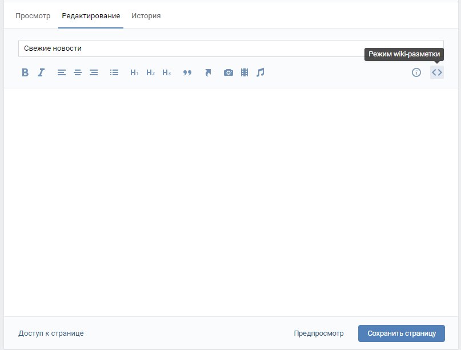Apply italic formatting
Image resolution: width=461 pixels, height=350 pixels.
tap(41, 72)
